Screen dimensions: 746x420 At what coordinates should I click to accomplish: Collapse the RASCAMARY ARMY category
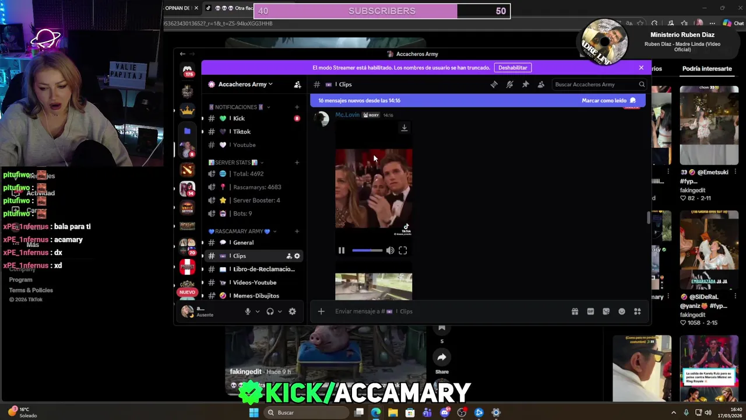pos(242,232)
